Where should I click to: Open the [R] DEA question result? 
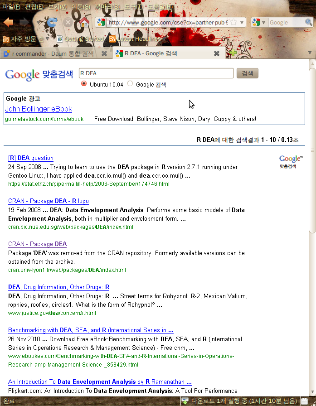coord(31,158)
